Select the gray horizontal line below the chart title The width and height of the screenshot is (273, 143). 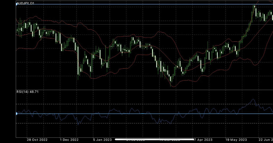pyautogui.click(x=133, y=25)
